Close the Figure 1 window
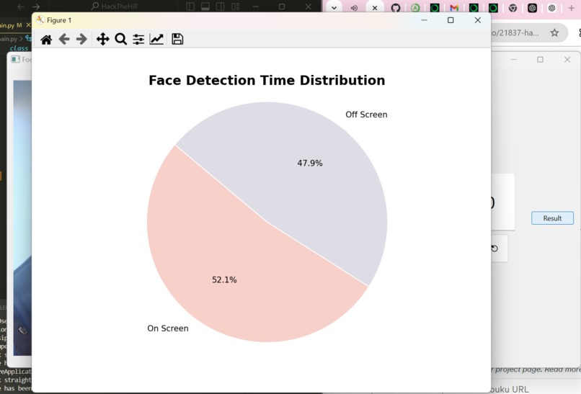 (478, 20)
